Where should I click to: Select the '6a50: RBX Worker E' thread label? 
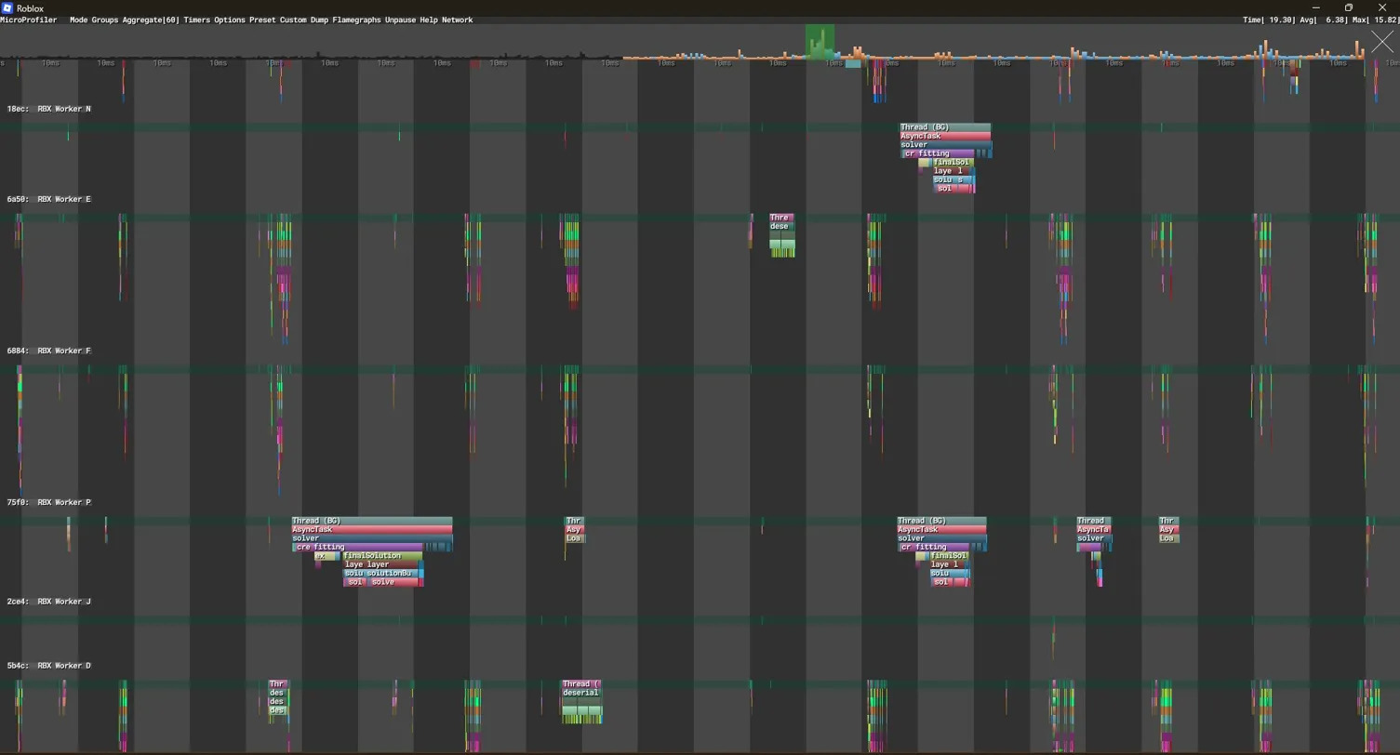[49, 199]
